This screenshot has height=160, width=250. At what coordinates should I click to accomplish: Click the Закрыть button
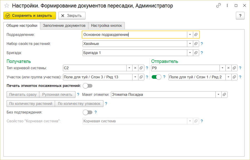point(72,16)
